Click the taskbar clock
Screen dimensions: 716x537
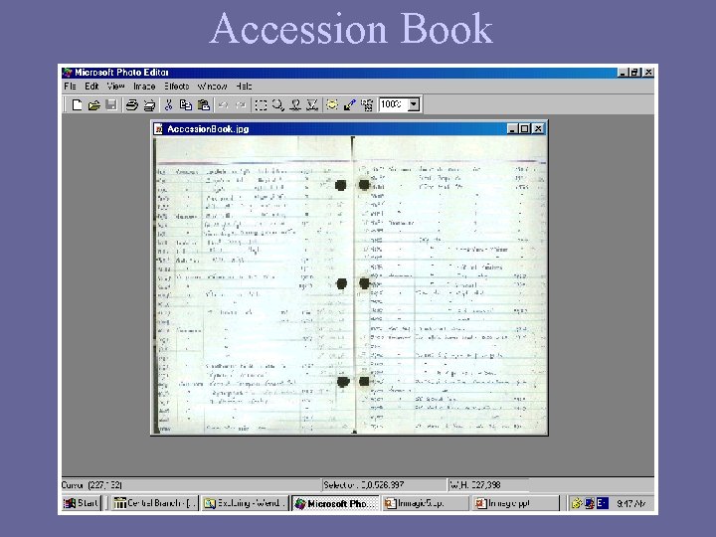point(631,503)
